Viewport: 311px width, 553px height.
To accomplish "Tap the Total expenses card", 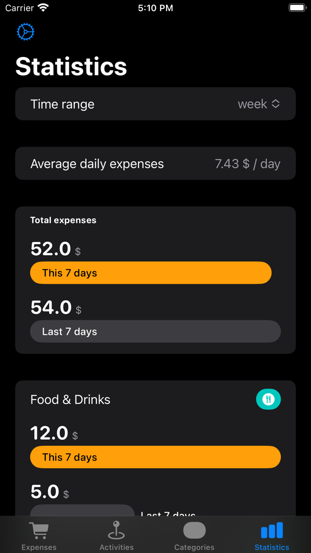I will 155,280.
